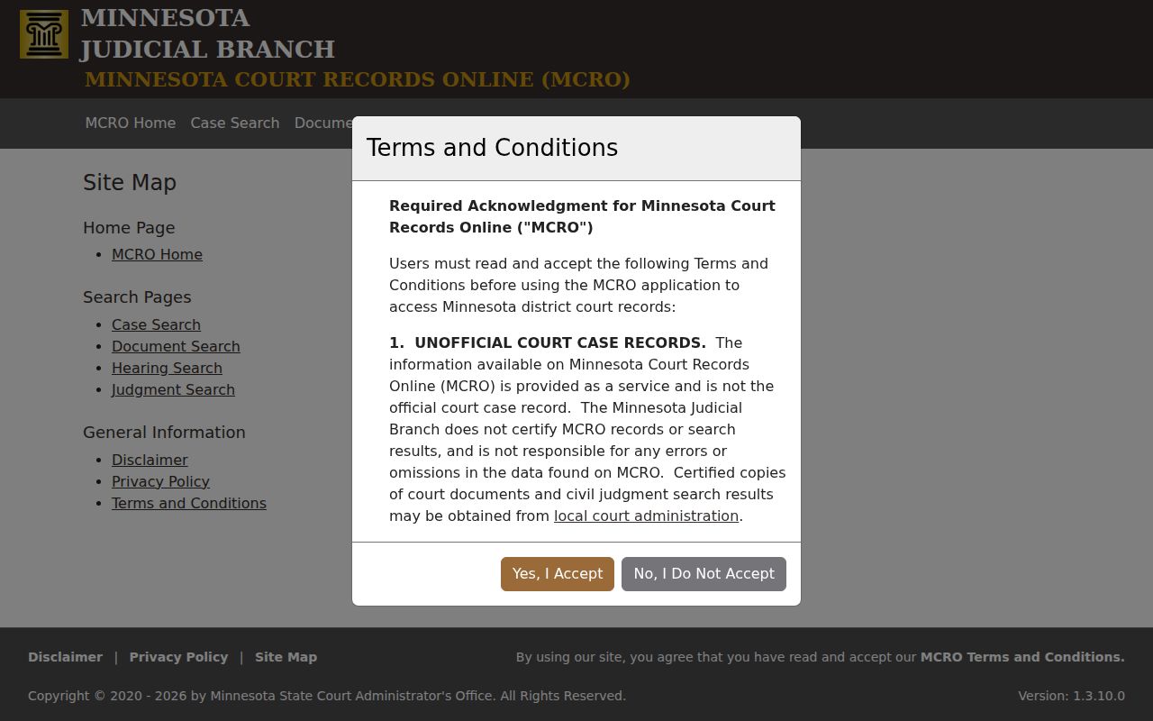Open Case Search link under Search Pages

(x=156, y=325)
